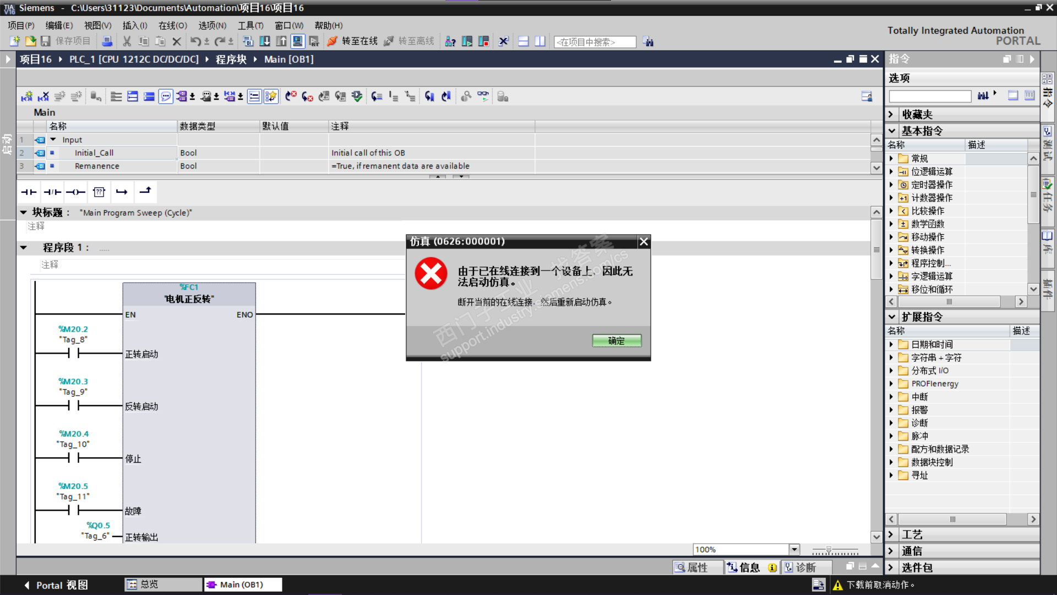1057x595 pixels.
Task: Click the Cut scissors icon
Action: pyautogui.click(x=127, y=41)
